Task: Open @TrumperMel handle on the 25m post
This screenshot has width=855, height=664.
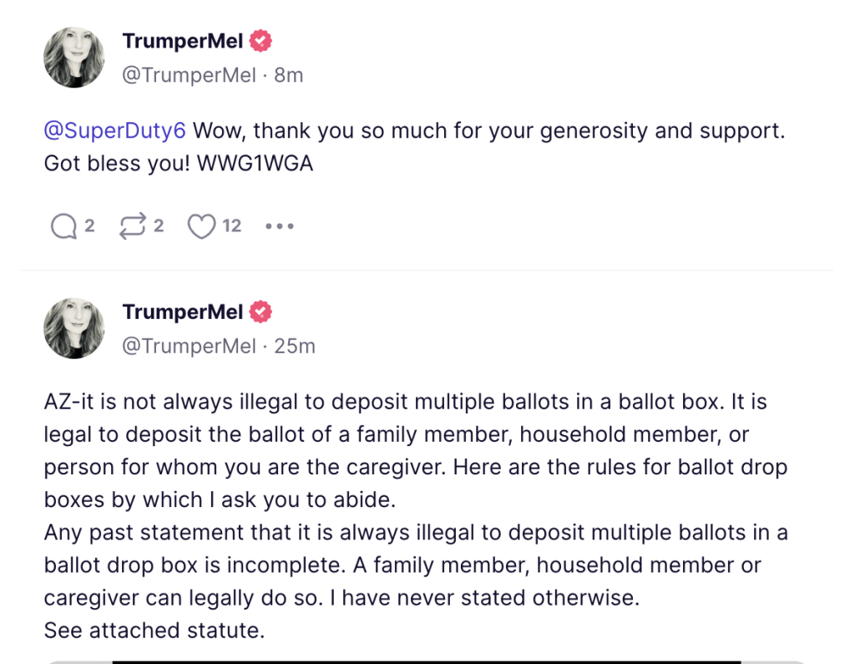Action: (189, 347)
